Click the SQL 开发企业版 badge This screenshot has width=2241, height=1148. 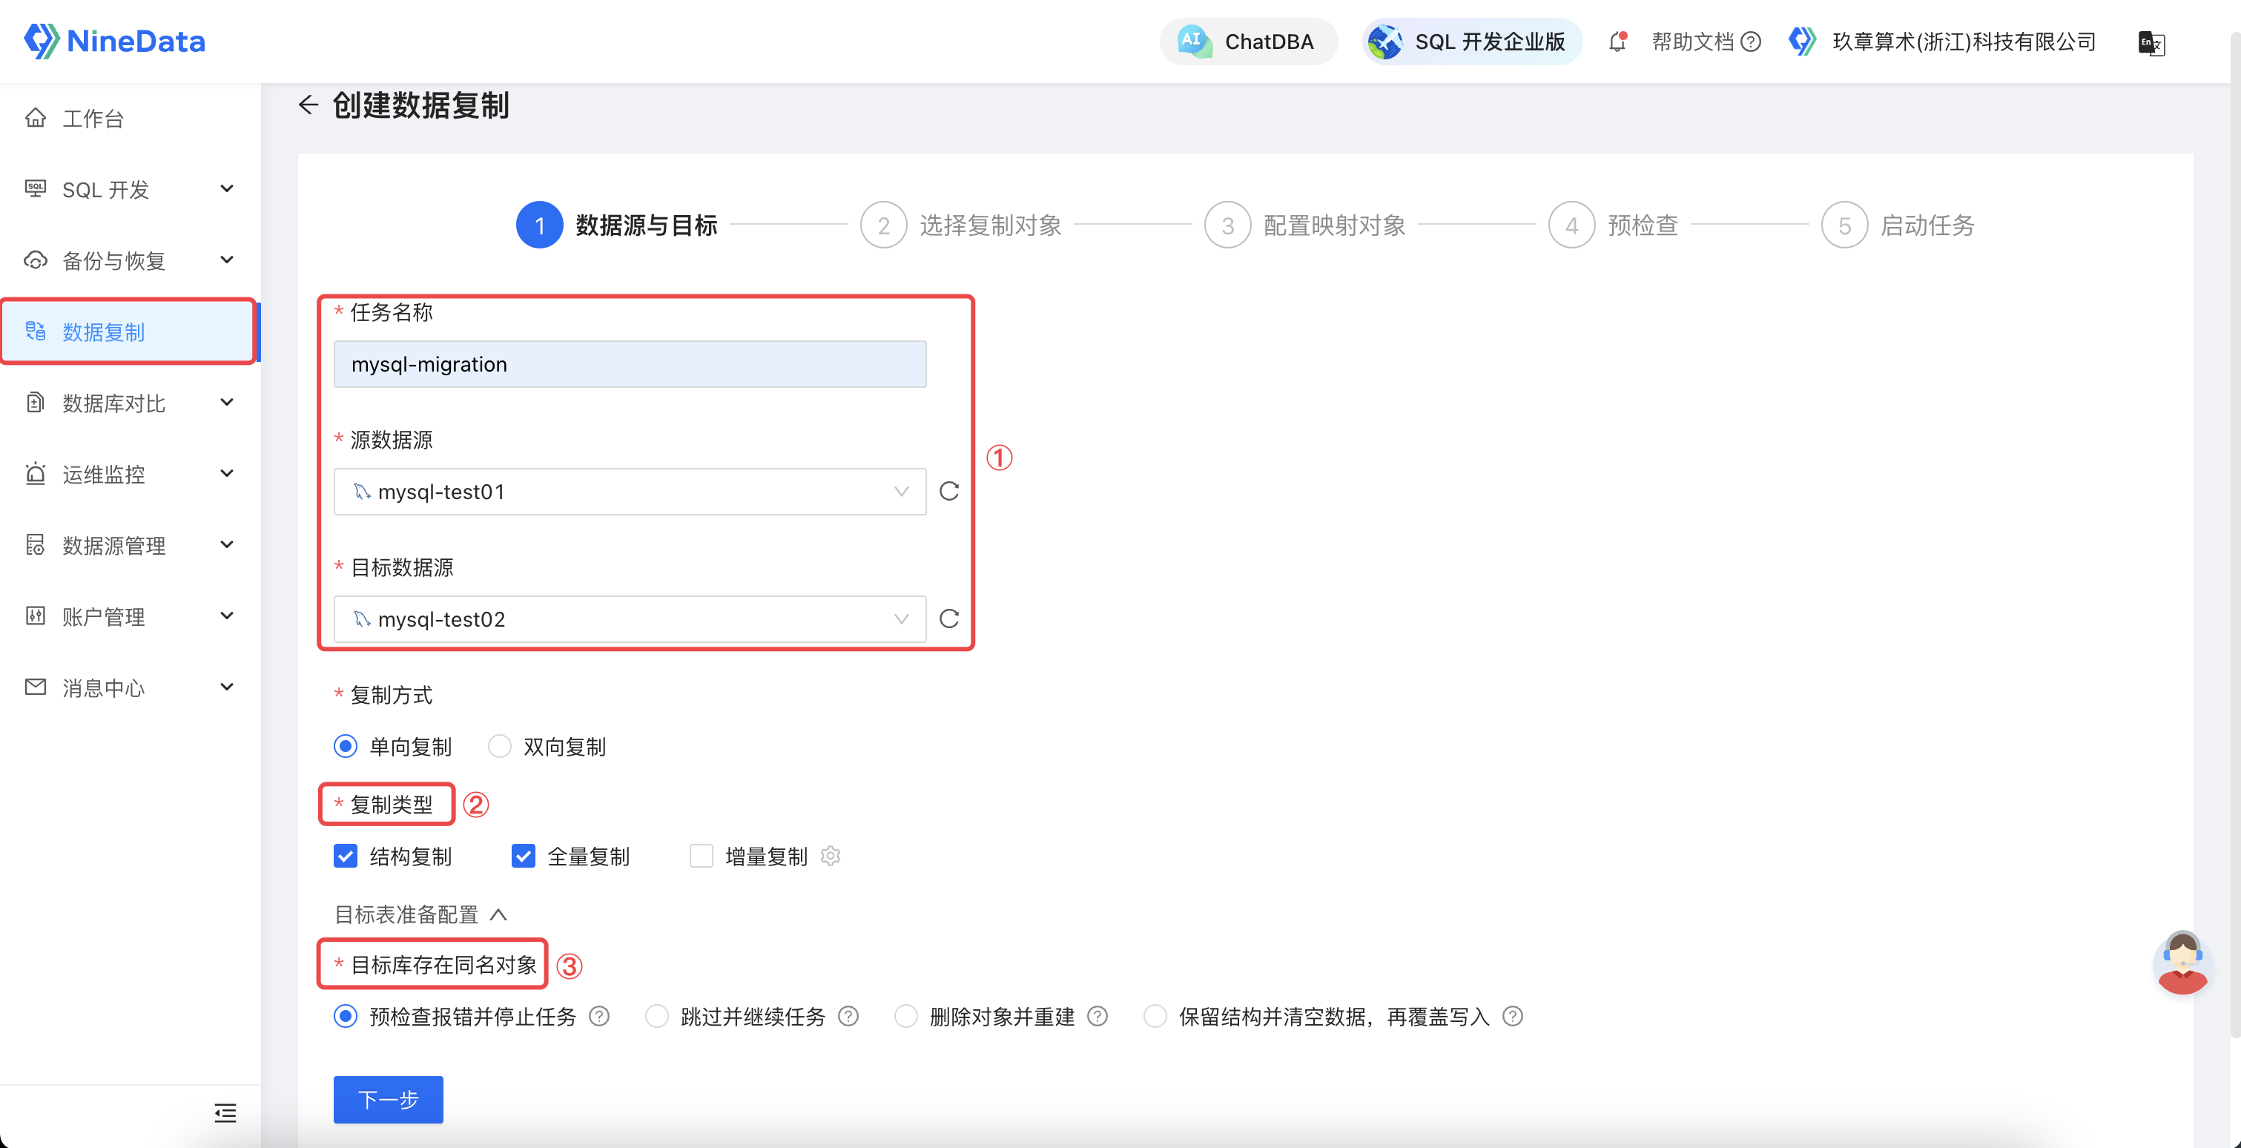pos(1471,42)
